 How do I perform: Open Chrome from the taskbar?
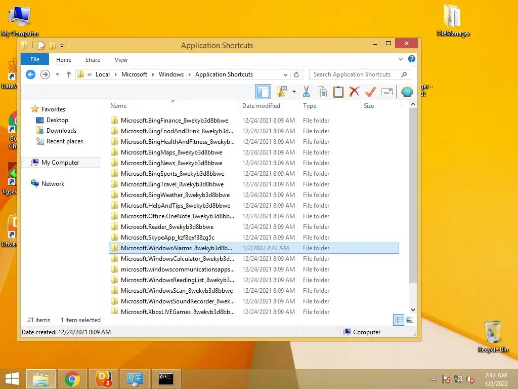[x=72, y=379]
